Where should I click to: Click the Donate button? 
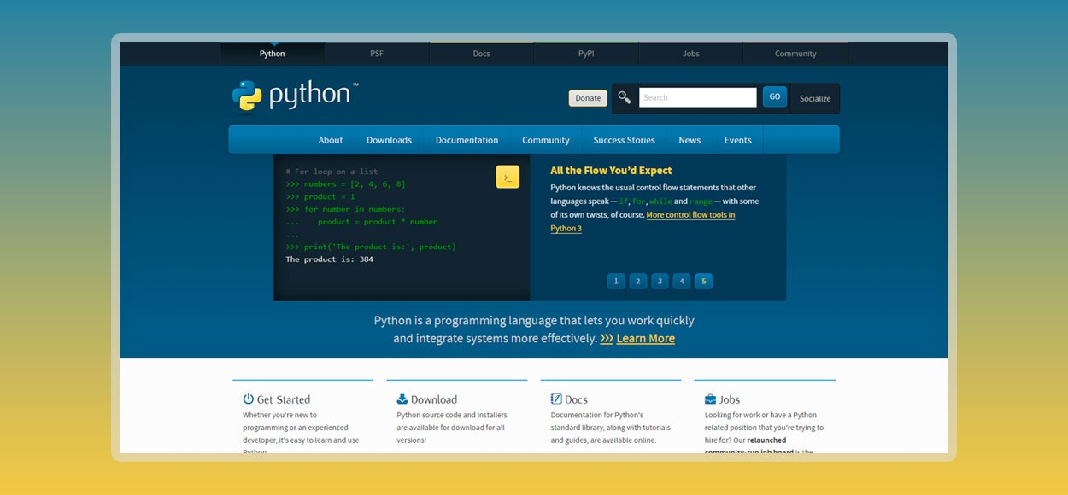588,98
